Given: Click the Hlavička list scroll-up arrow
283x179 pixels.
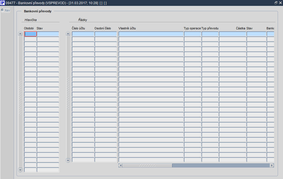Looking at the screenshot, I should 20,34.
